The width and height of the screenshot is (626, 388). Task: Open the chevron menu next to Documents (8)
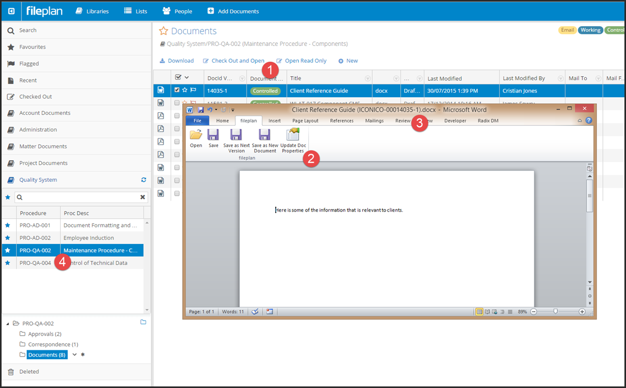point(74,355)
